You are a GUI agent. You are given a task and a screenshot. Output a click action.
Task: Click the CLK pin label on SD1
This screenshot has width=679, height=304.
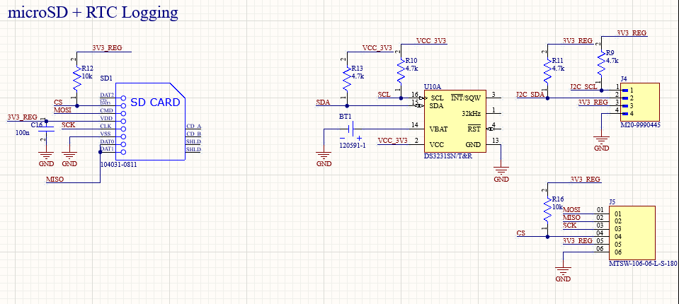coord(106,125)
